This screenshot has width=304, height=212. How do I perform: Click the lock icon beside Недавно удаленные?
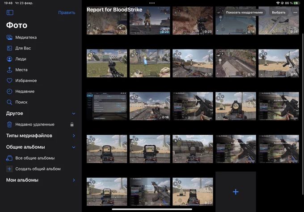tap(72, 124)
